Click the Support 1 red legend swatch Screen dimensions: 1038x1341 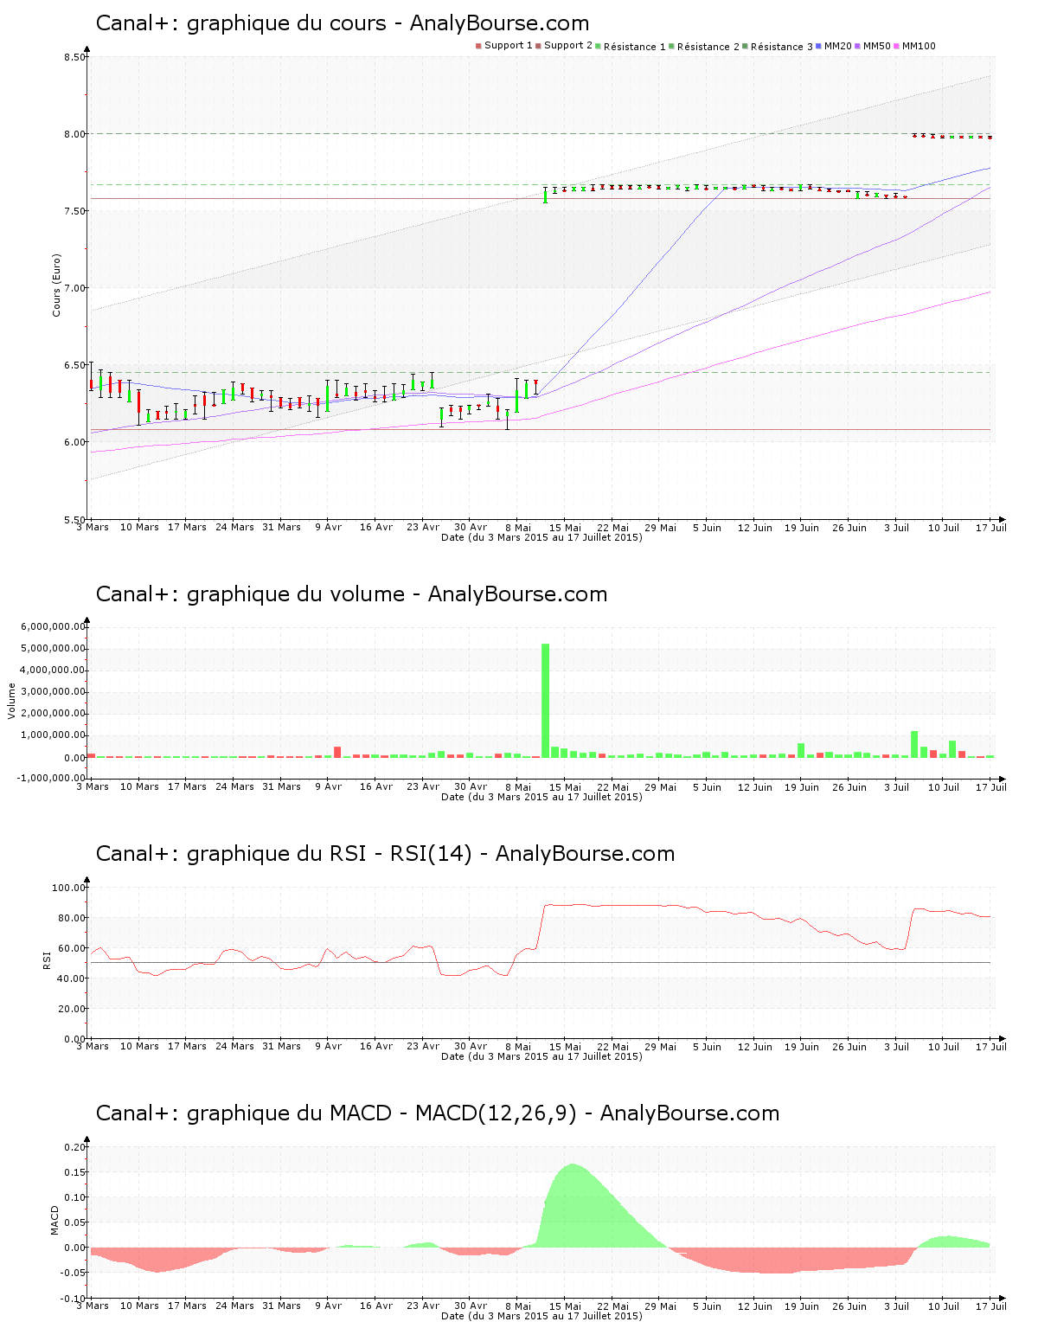pos(478,46)
